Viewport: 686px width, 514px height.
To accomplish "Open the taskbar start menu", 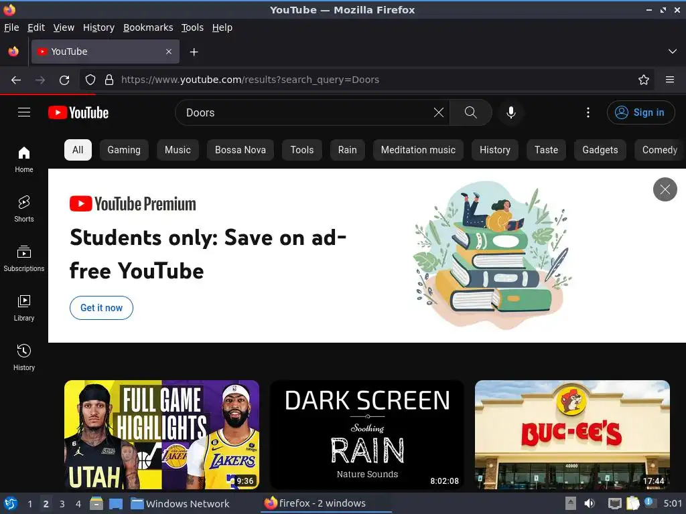I will 11,503.
